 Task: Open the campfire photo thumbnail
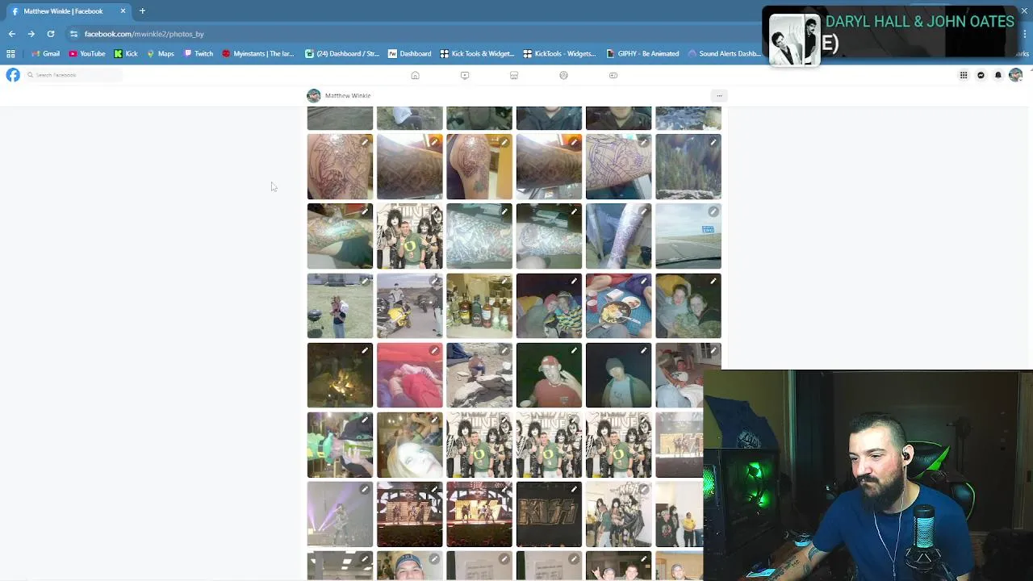point(340,375)
